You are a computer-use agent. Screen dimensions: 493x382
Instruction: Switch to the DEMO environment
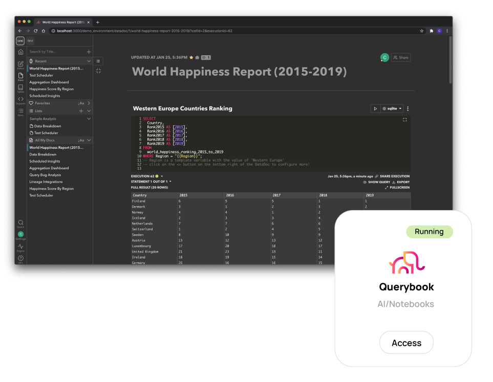20,41
